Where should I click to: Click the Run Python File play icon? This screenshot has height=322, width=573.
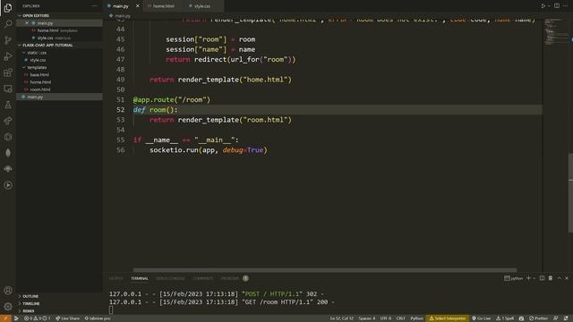(543, 6)
